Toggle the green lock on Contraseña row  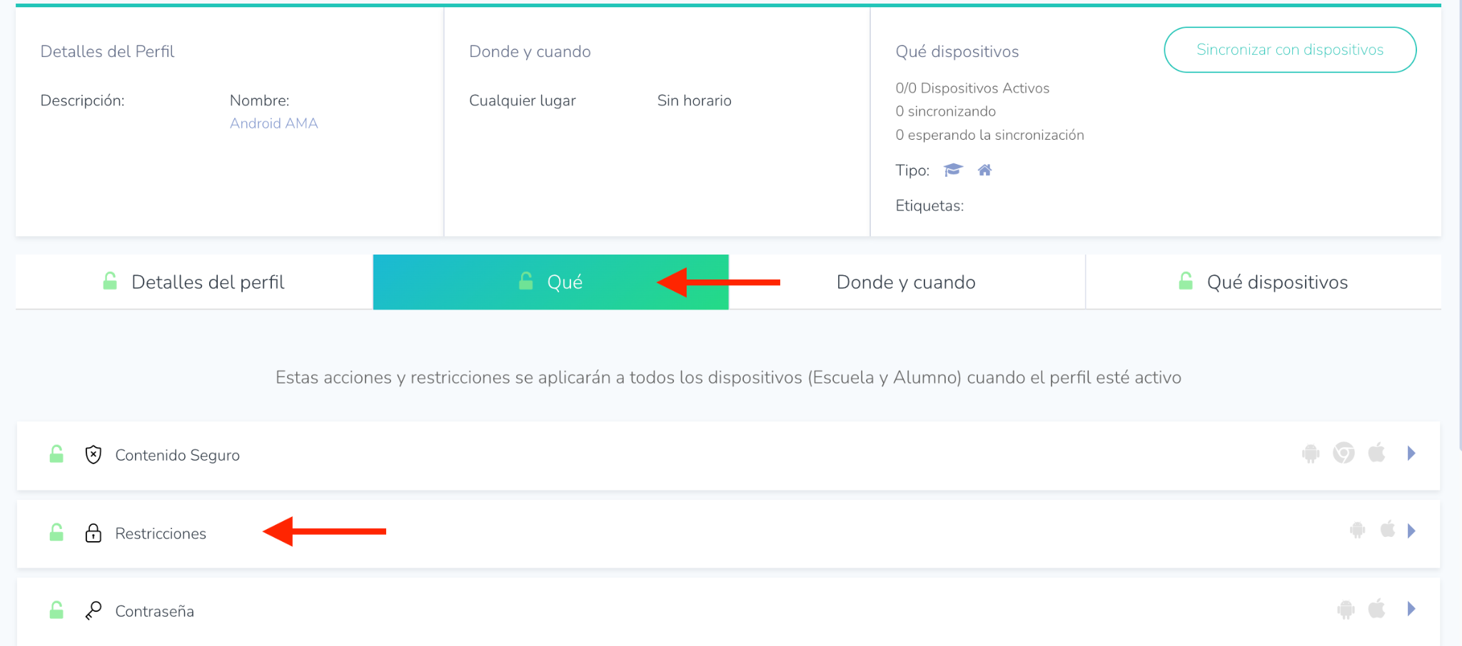56,610
